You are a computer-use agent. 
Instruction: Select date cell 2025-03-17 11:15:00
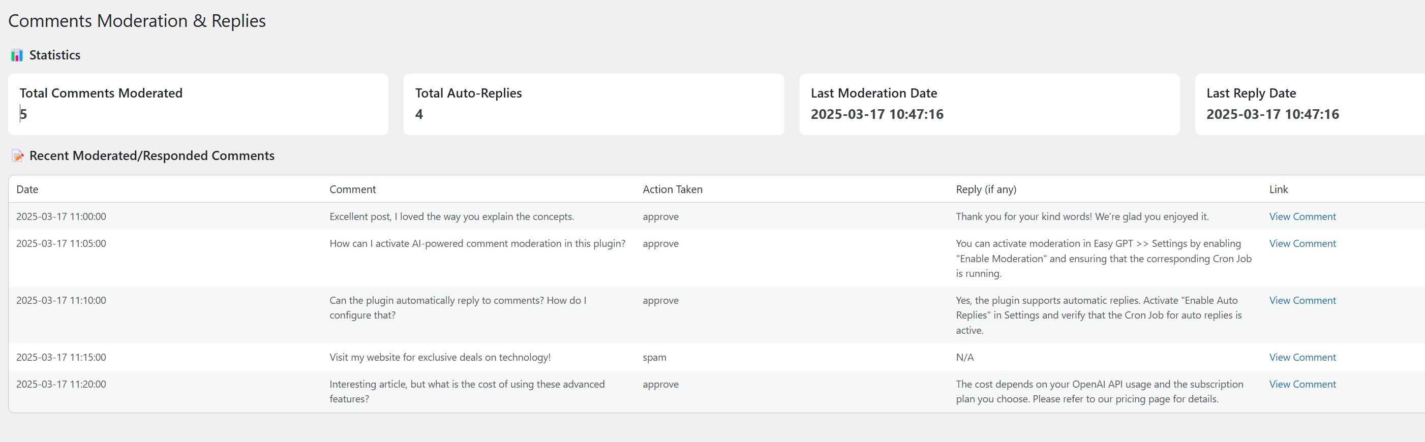[x=61, y=358]
